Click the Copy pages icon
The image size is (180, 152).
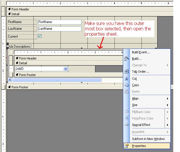coord(127,85)
